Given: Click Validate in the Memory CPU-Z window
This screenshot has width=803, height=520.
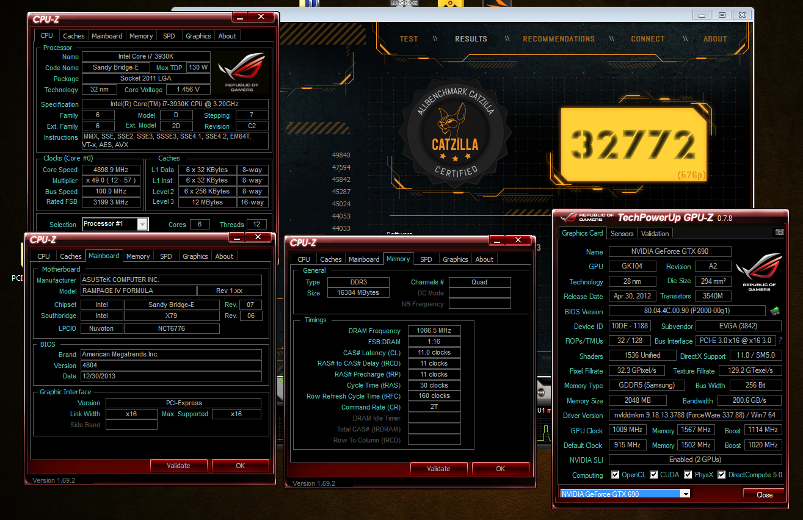Looking at the screenshot, I should [x=438, y=469].
